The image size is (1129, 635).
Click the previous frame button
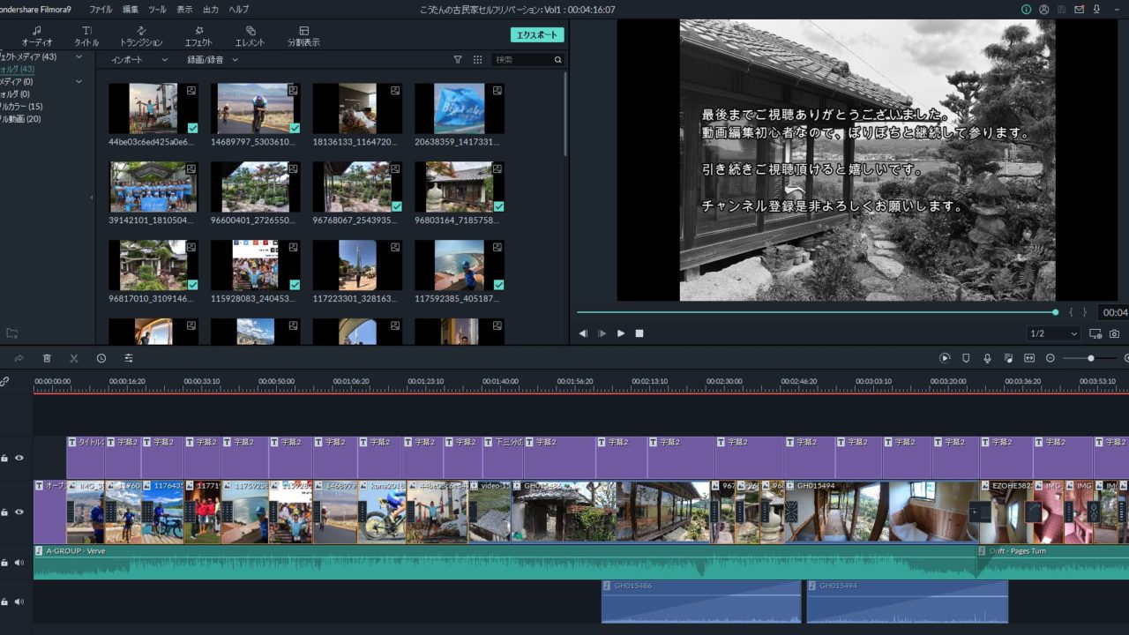tap(583, 333)
